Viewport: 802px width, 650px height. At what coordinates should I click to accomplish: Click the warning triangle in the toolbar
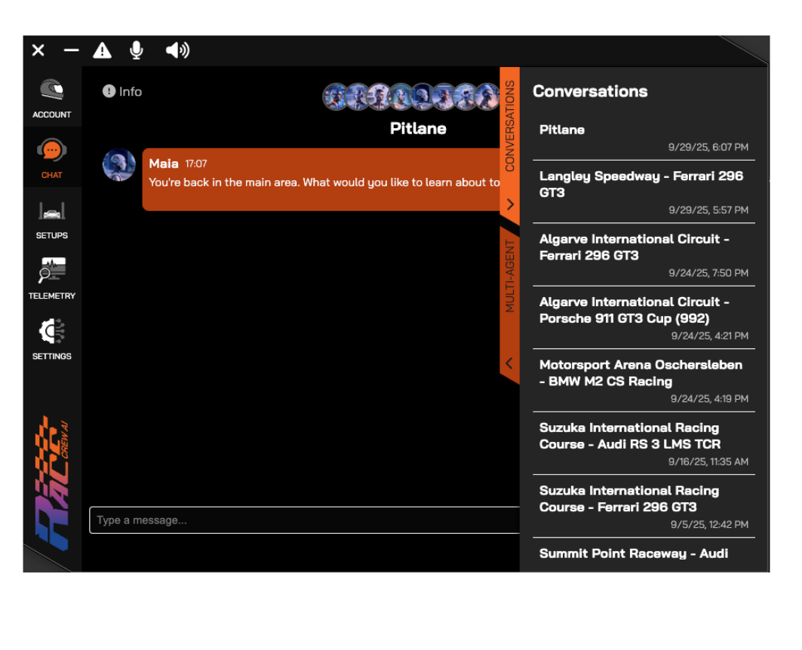pyautogui.click(x=102, y=50)
